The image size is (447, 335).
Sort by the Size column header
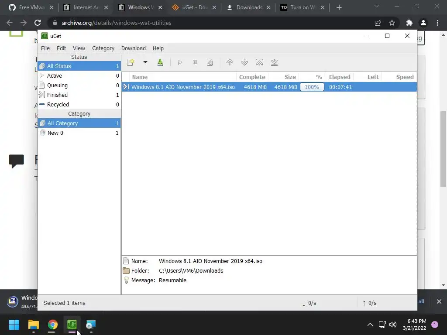coord(283,77)
